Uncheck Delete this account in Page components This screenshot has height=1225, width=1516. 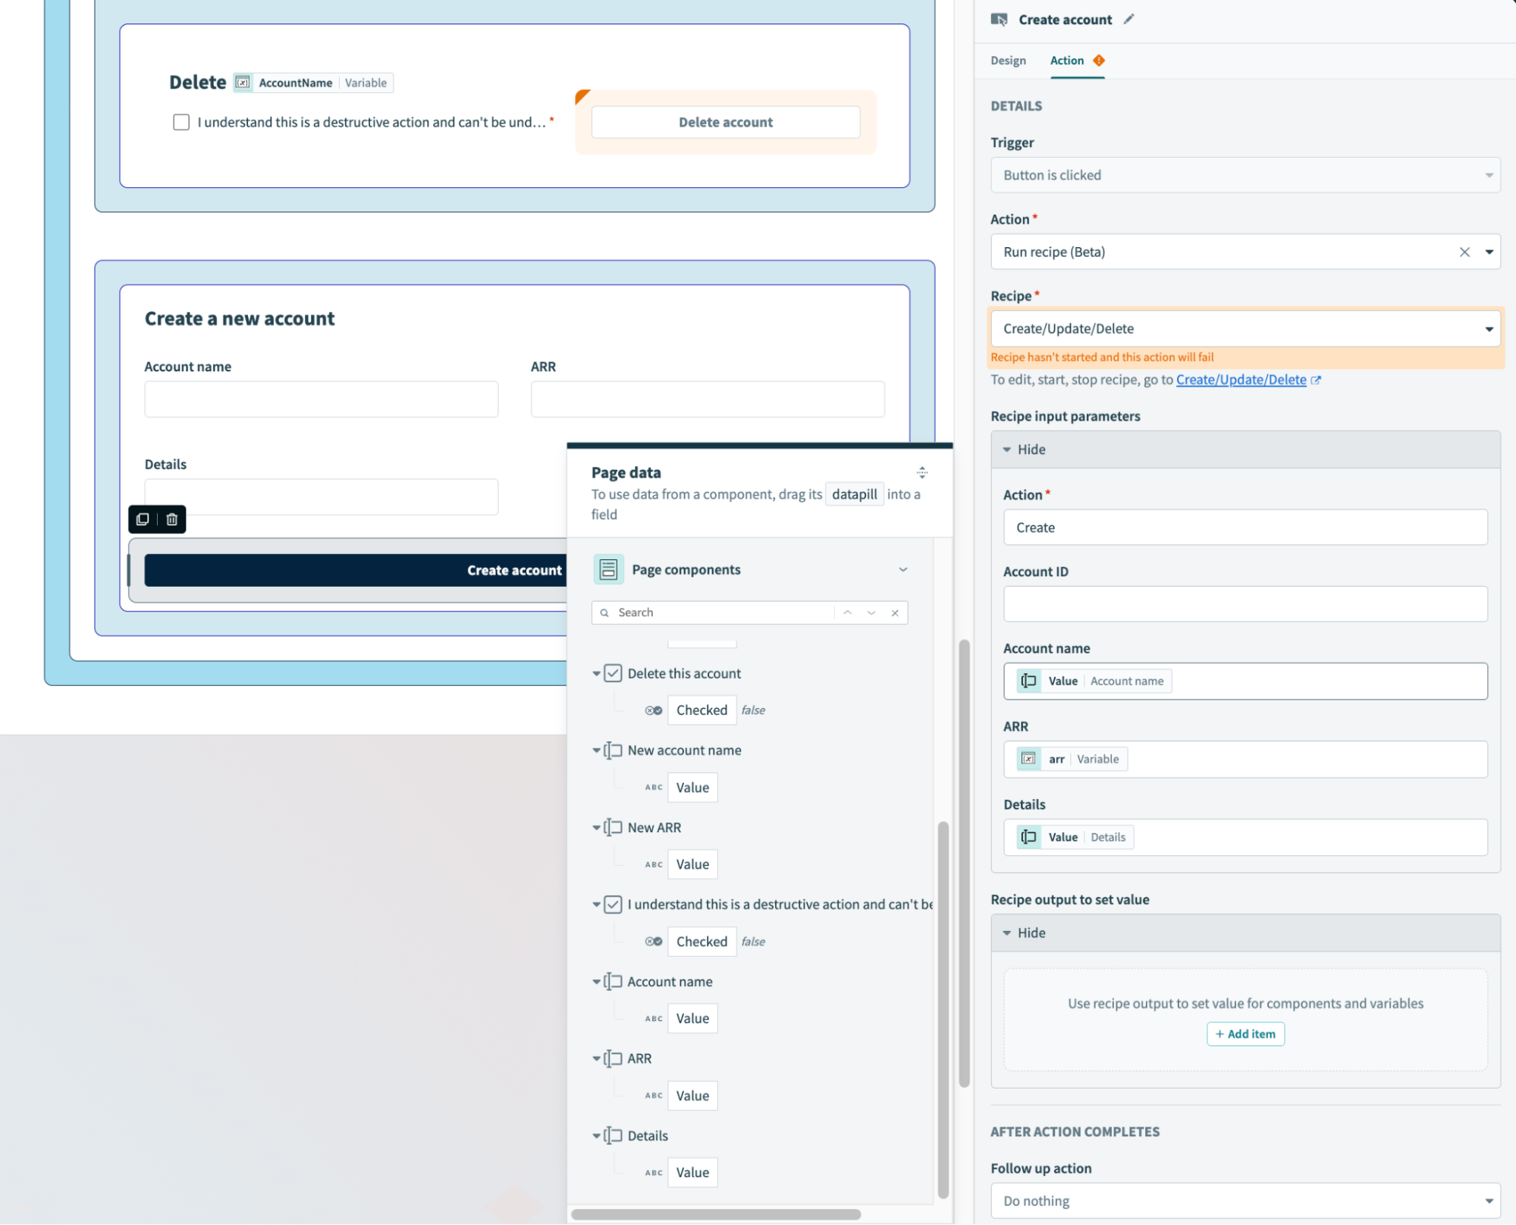[x=613, y=673]
